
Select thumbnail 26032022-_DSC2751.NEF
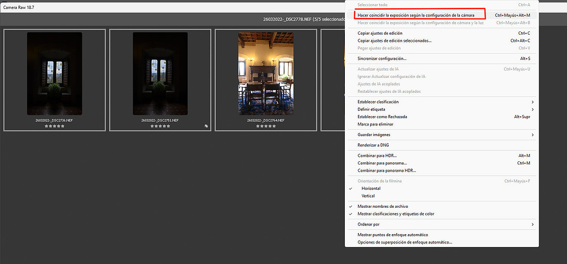pos(160,74)
